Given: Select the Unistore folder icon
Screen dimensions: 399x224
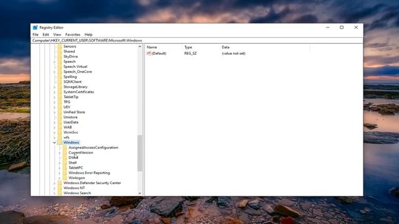Looking at the screenshot, I should pos(60,117).
